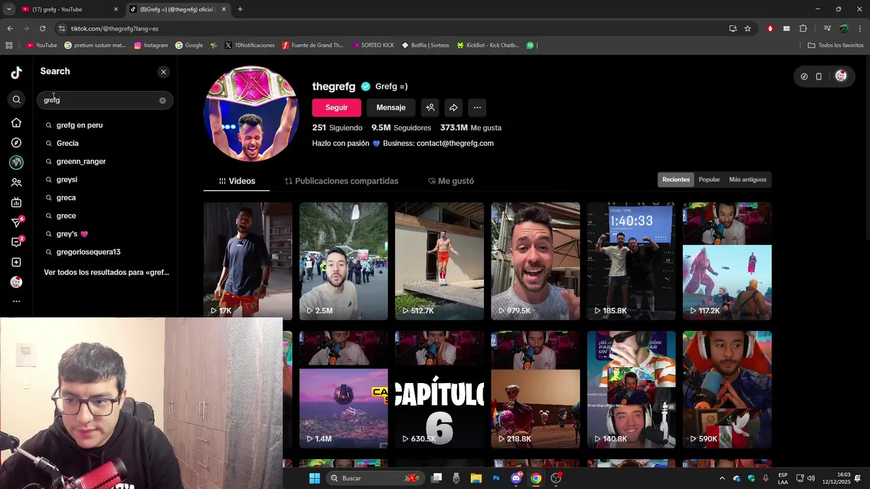Image resolution: width=870 pixels, height=489 pixels.
Task: Open the CAPÍTULO 6 video thumbnail
Action: (x=439, y=389)
